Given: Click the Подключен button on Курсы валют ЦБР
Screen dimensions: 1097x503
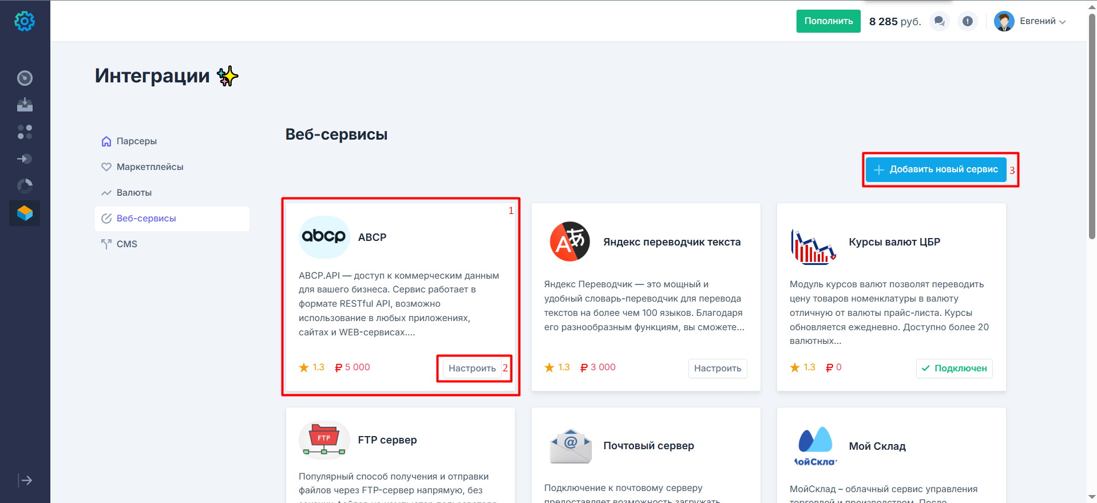Looking at the screenshot, I should coord(955,369).
